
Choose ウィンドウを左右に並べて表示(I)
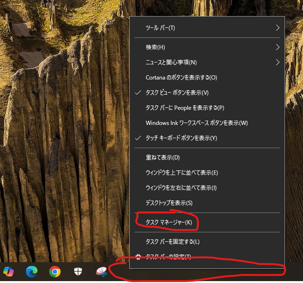tap(207, 187)
